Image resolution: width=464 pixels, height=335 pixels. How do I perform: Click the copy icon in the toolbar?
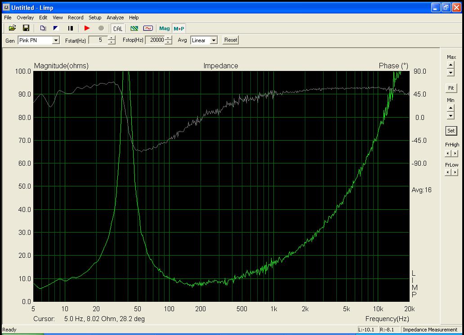(x=43, y=28)
